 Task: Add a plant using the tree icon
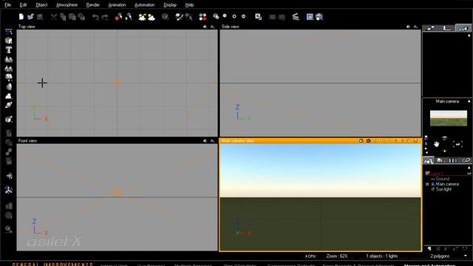[x=9, y=78]
